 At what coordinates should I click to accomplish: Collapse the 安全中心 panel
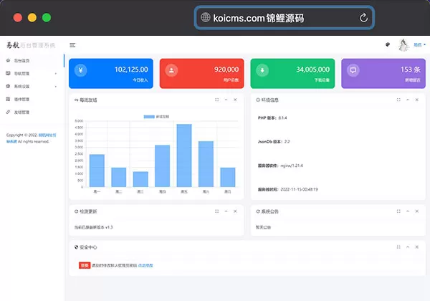pos(408,247)
